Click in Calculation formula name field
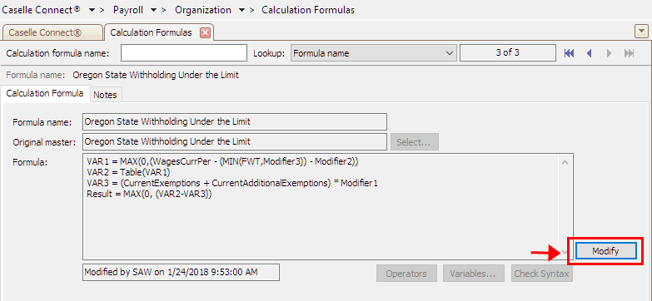 (x=184, y=53)
